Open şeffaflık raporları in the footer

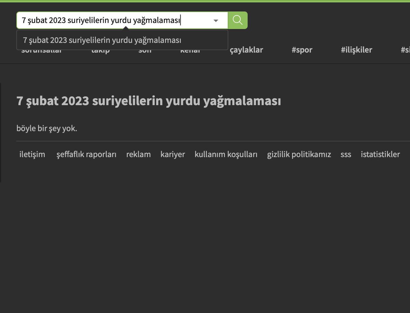(x=86, y=154)
